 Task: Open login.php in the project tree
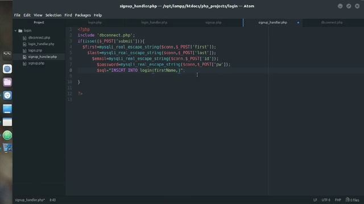click(35, 50)
